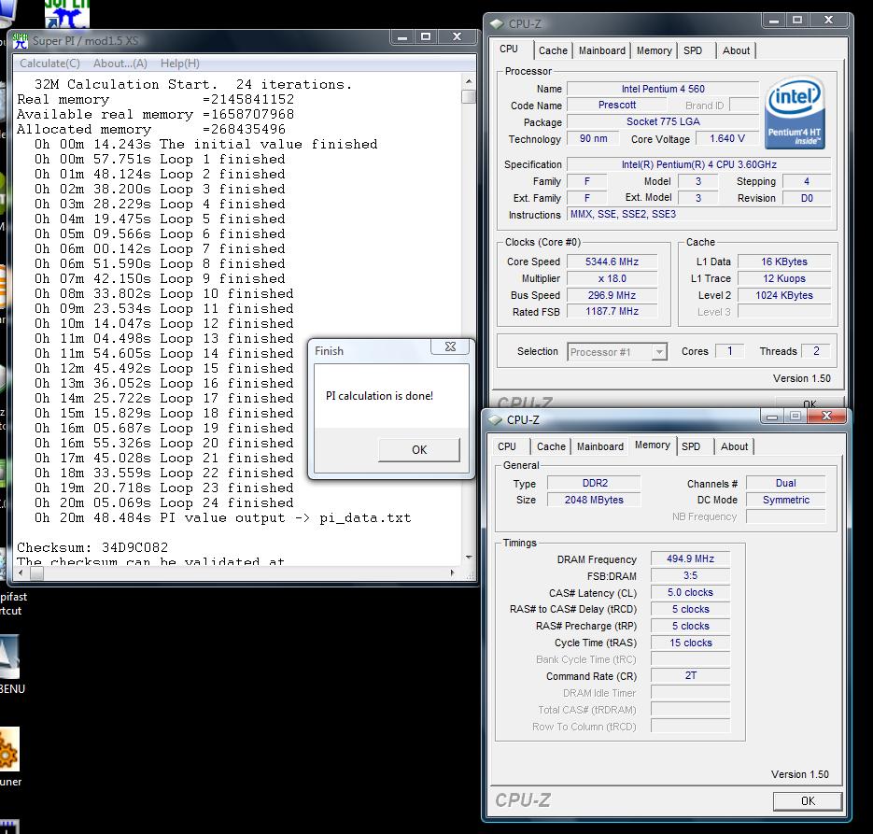The height and width of the screenshot is (834, 873).
Task: Select the pifast shortcut desktop icon
Action: [12, 603]
